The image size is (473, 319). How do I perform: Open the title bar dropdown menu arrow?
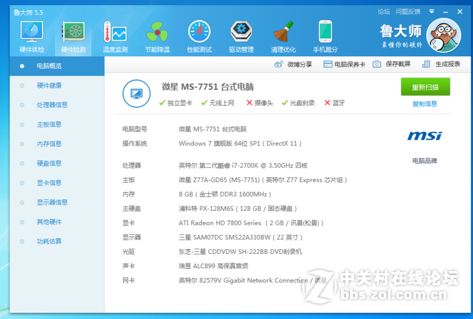(432, 11)
